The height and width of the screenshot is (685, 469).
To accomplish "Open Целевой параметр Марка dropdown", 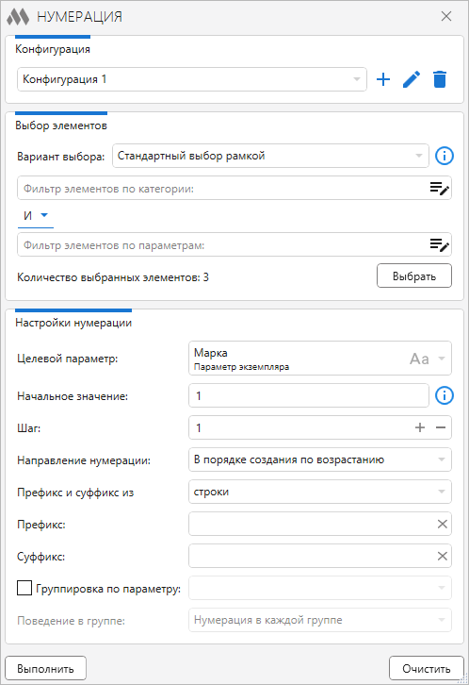I will tap(320, 359).
